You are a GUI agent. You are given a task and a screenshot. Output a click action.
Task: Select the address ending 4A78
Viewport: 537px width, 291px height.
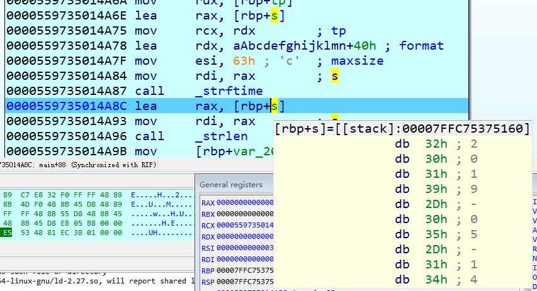(67, 46)
